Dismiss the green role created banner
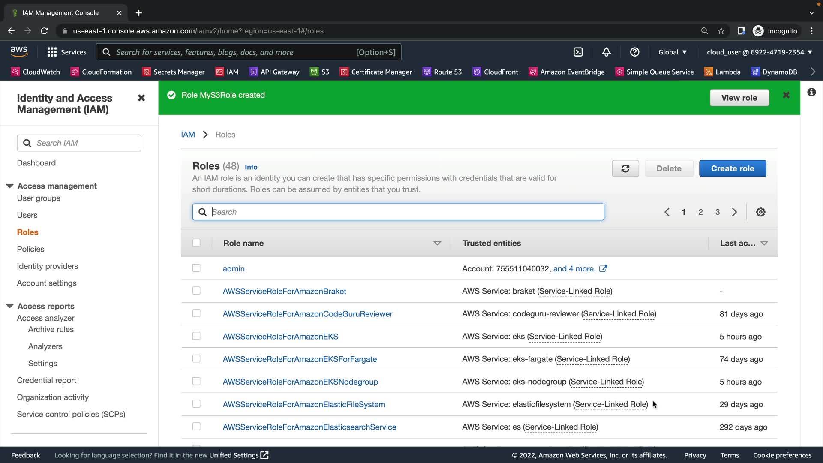 pyautogui.click(x=786, y=95)
